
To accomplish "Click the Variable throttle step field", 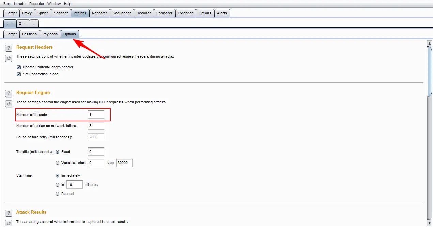I will pos(124,163).
